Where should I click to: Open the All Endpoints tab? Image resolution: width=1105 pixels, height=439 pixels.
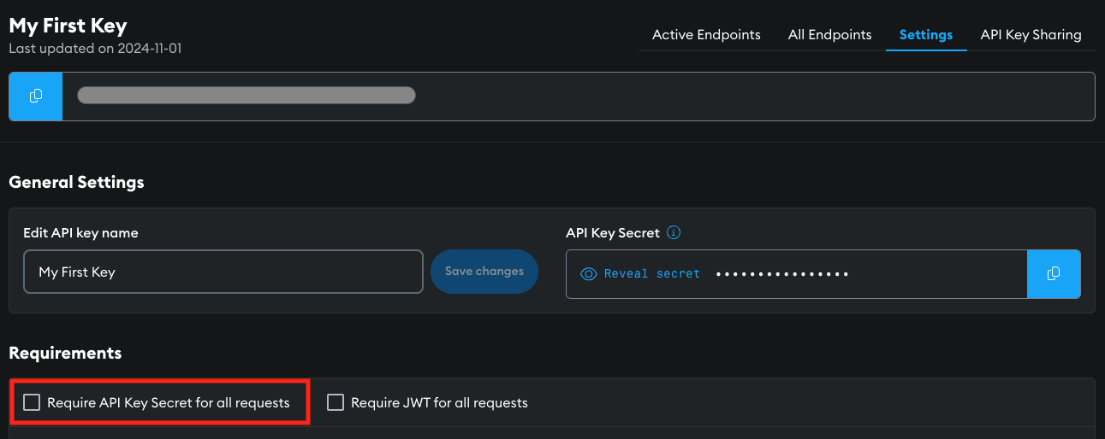click(x=829, y=35)
